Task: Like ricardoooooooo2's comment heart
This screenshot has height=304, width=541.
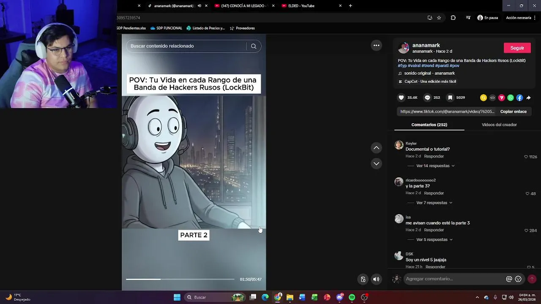Action: tap(527, 193)
